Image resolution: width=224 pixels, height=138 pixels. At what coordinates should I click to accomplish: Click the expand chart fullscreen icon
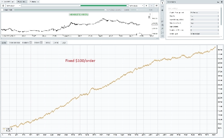tap(162, 32)
